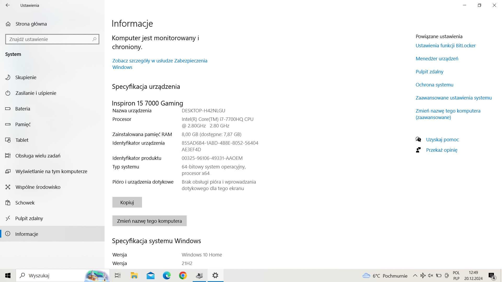Click the Wyszukaj taskbar search box
Viewport: 502px width, 282px height.
[x=63, y=275]
